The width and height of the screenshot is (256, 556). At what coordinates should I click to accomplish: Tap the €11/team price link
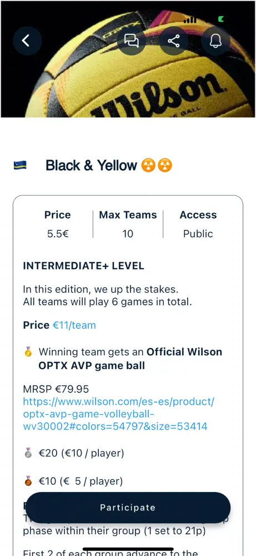[74, 325]
